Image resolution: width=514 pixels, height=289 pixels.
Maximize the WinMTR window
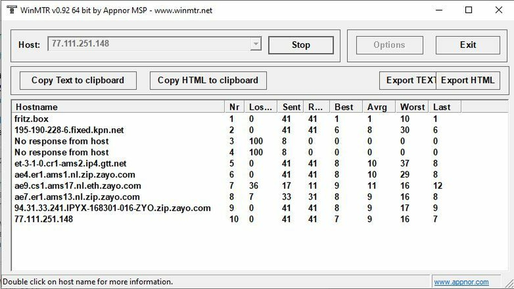(468, 10)
